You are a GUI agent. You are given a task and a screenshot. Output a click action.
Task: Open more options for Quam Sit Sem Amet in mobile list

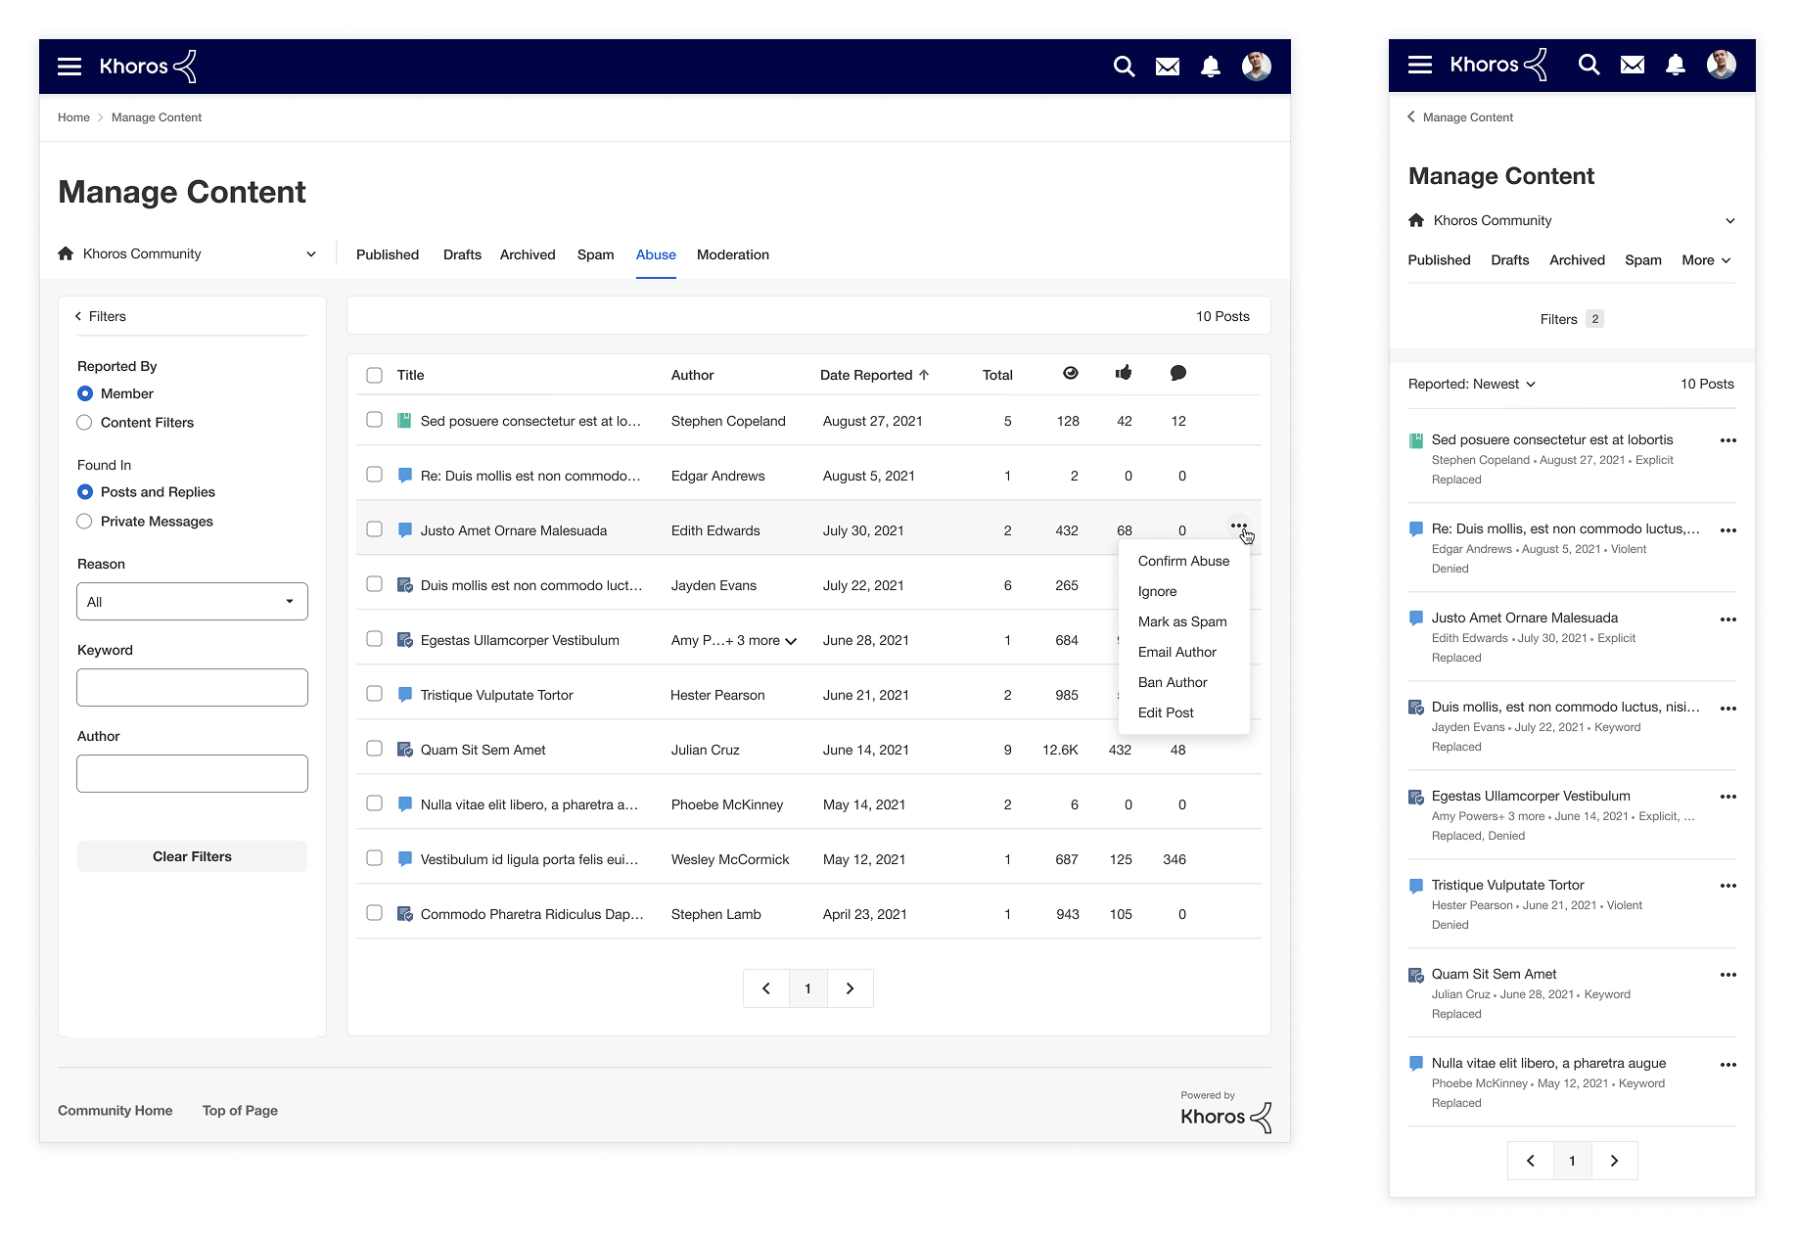click(1727, 975)
